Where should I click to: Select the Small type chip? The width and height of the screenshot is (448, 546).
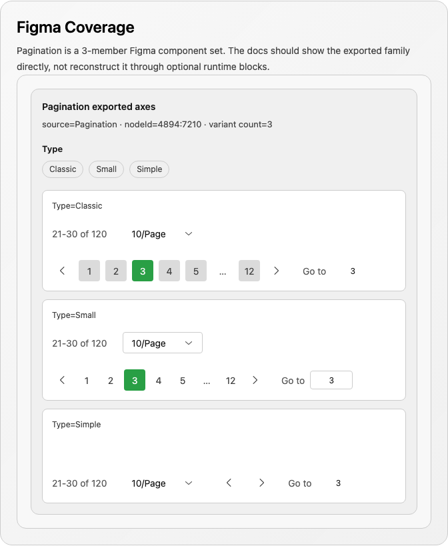[x=106, y=169]
